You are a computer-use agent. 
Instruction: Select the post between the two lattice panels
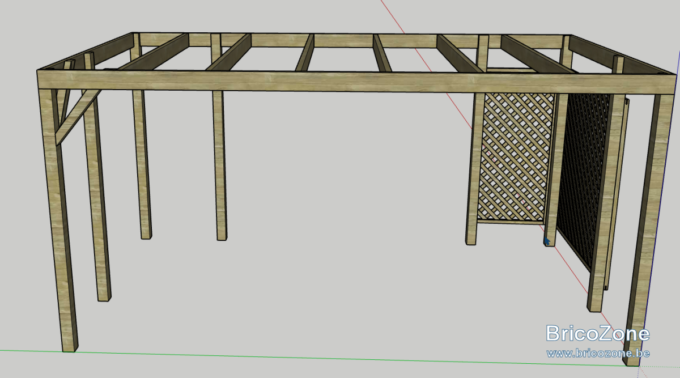[556, 169]
